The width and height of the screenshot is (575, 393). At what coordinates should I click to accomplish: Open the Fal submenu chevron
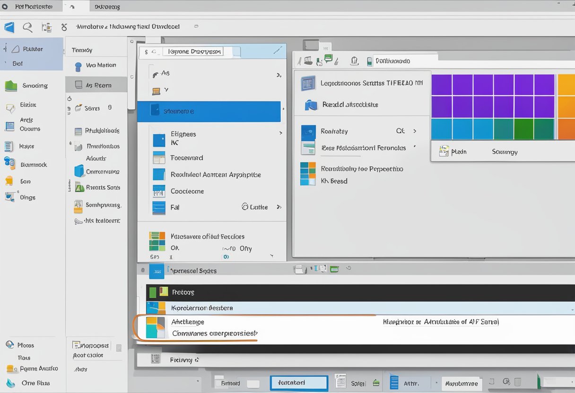279,207
